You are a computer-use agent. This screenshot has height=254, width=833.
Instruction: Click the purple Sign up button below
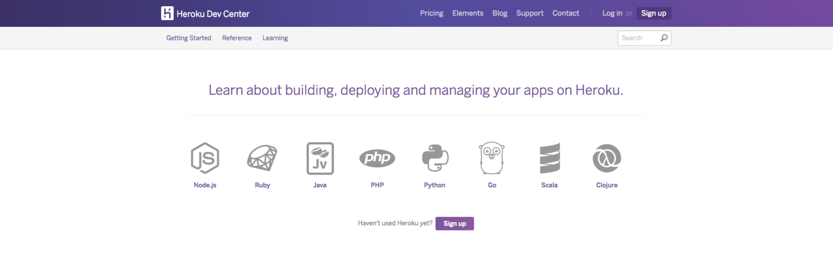click(455, 223)
